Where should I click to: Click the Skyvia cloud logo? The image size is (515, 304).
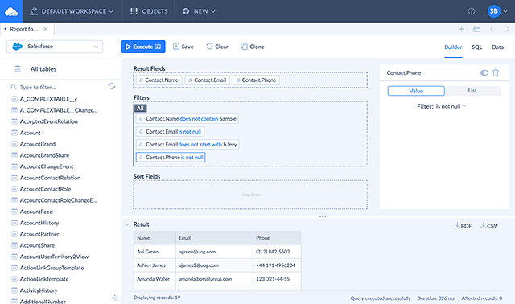pyautogui.click(x=11, y=11)
